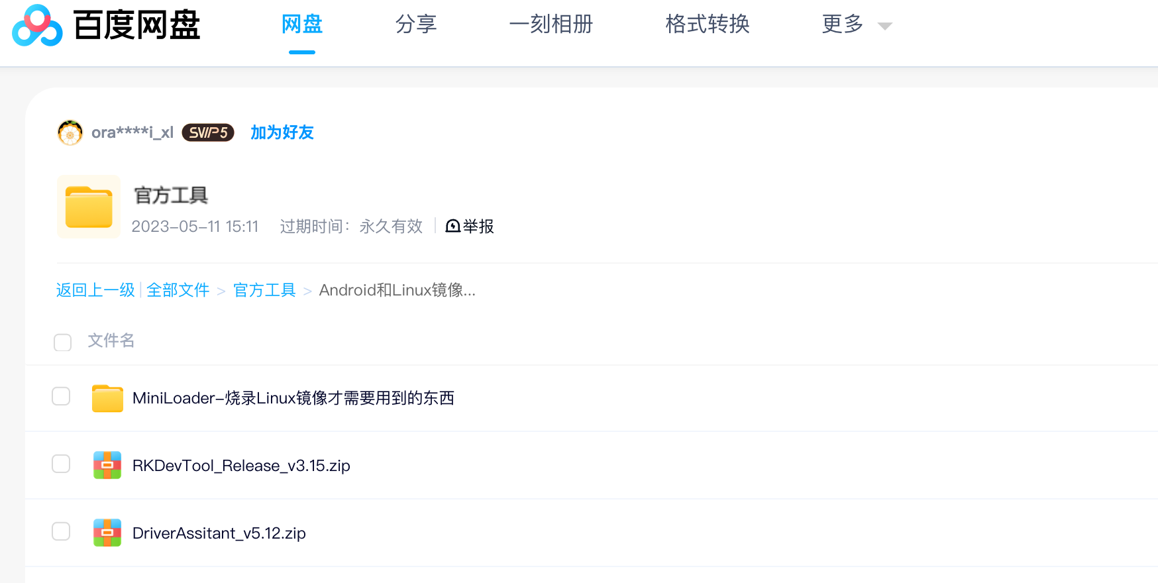This screenshot has width=1158, height=583.
Task: Click the DriverAssitant zip archive icon
Action: [107, 533]
